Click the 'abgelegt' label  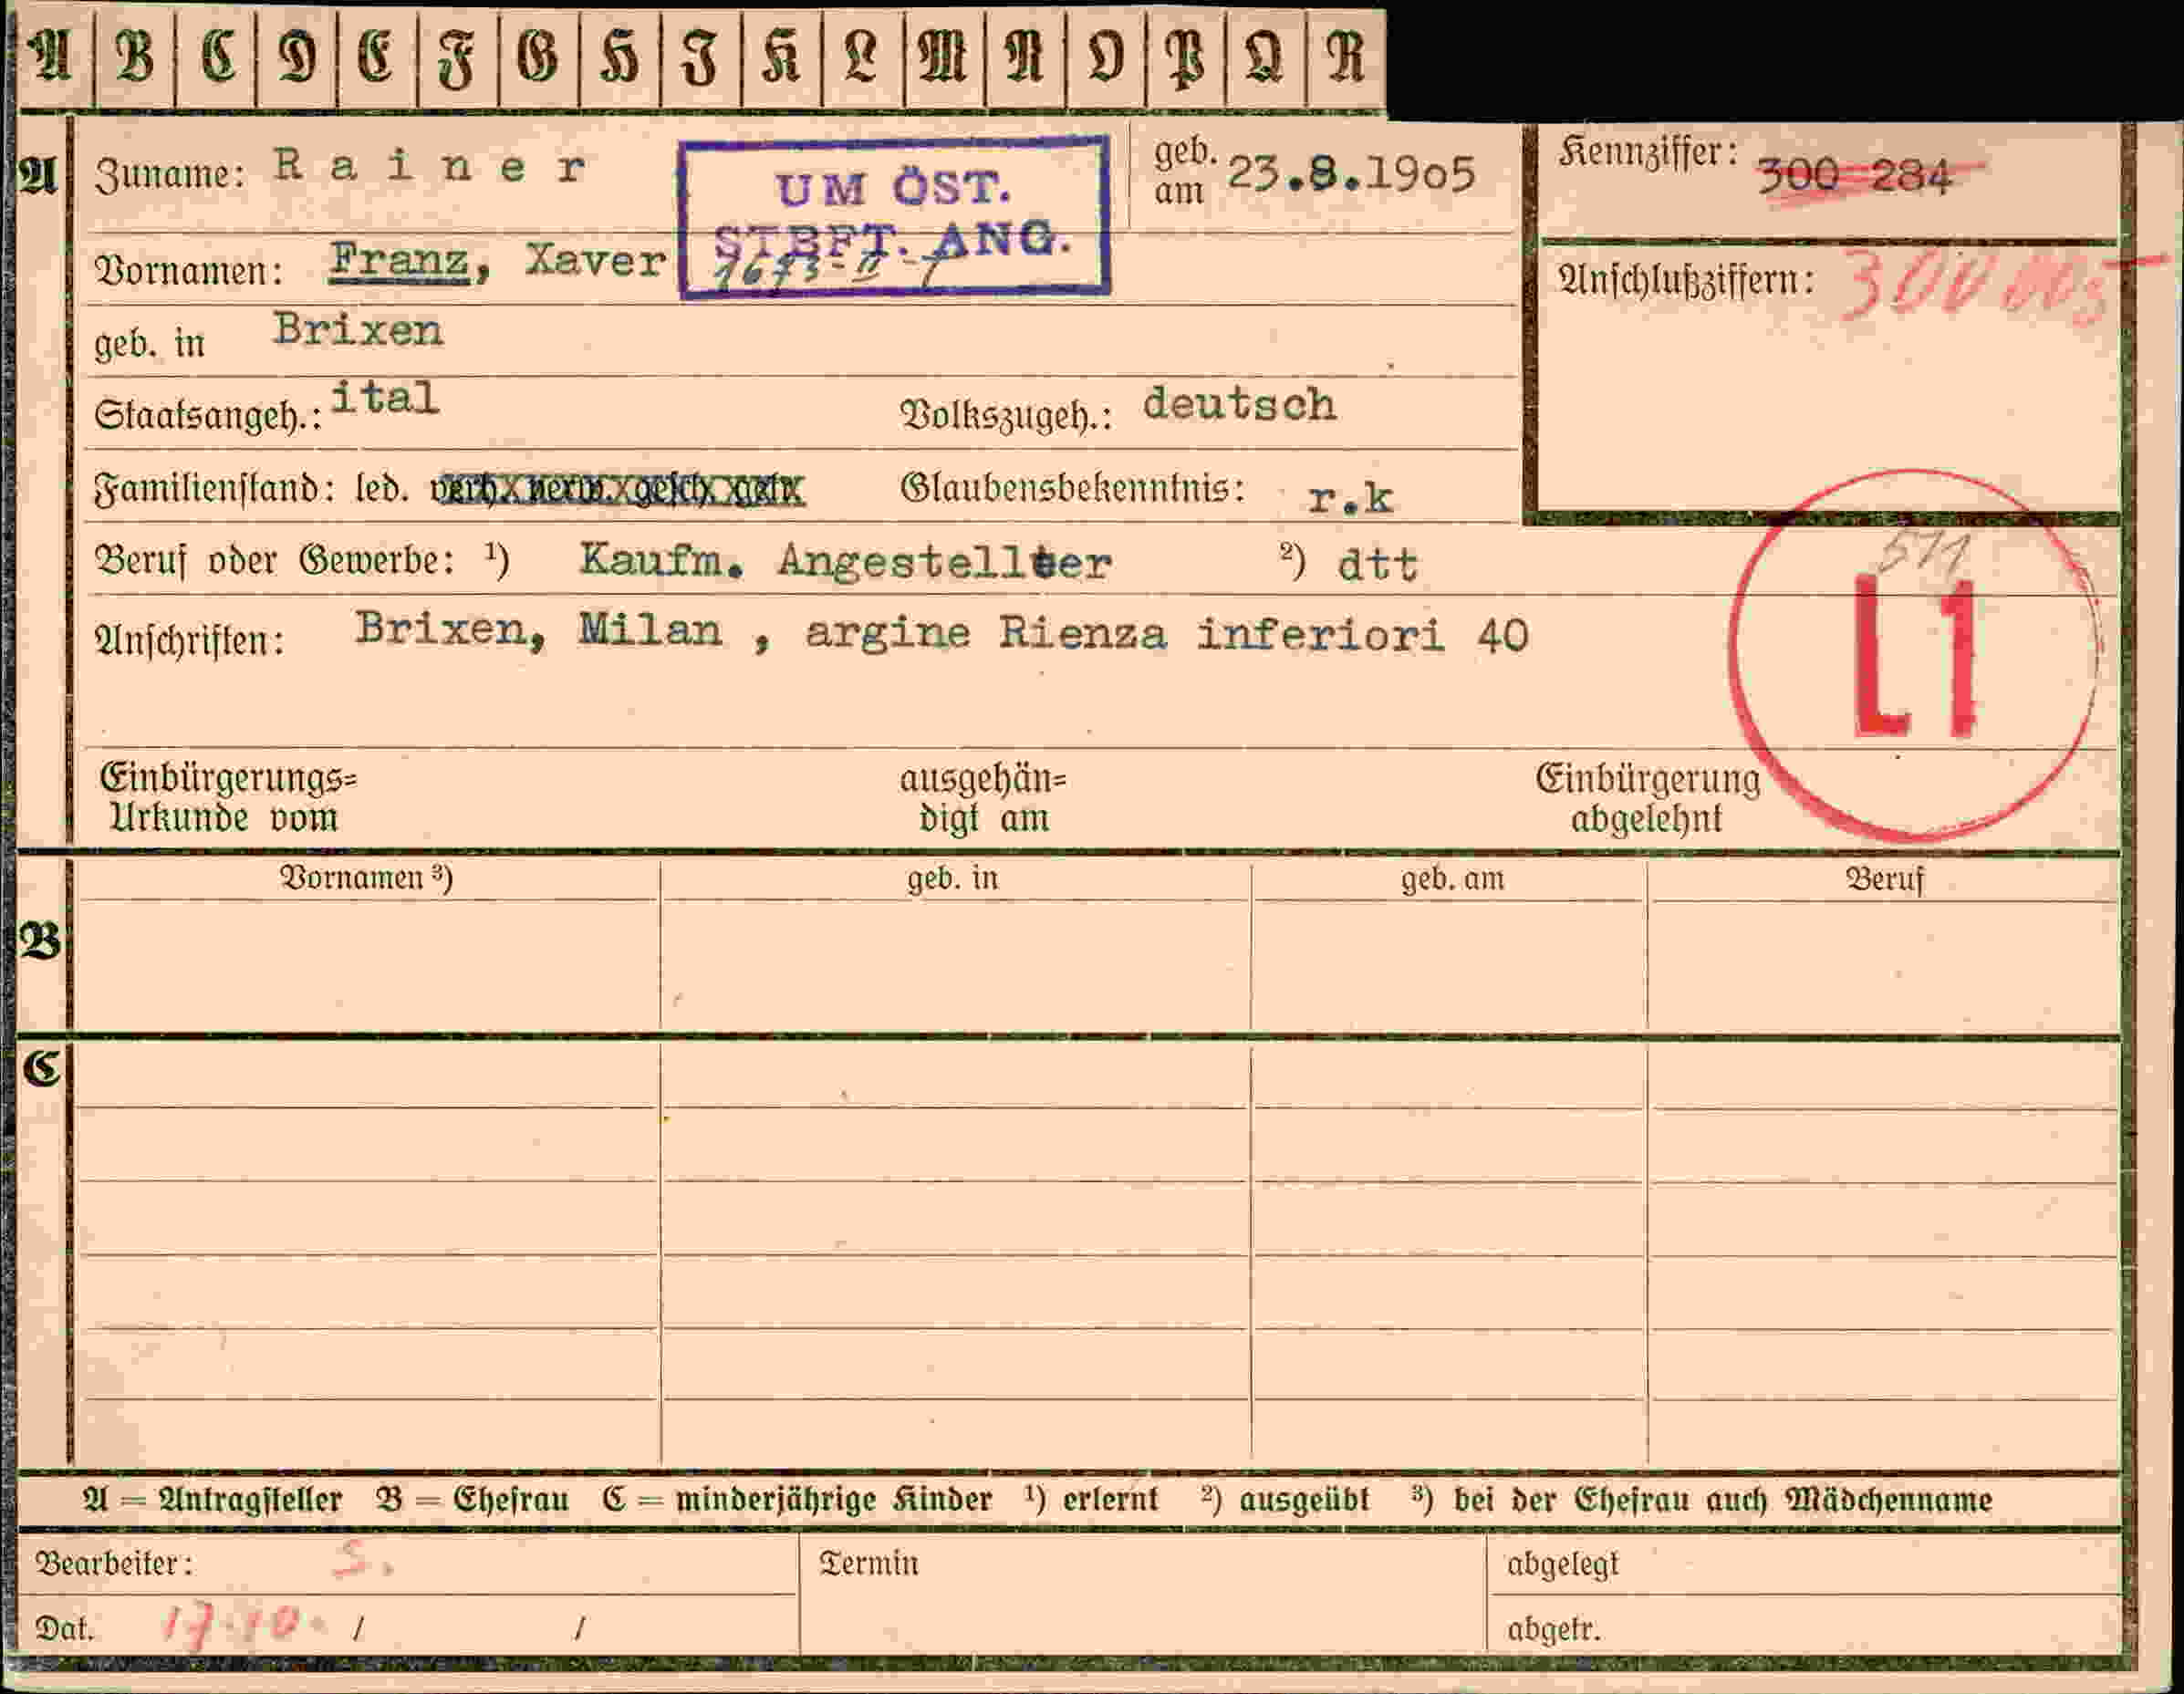point(1563,1565)
